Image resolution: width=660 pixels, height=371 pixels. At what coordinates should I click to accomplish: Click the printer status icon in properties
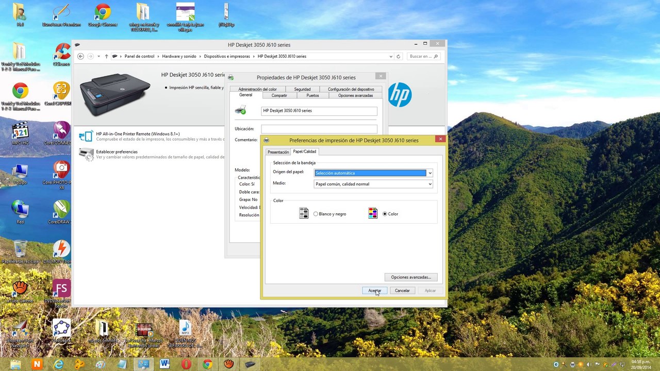pos(240,110)
